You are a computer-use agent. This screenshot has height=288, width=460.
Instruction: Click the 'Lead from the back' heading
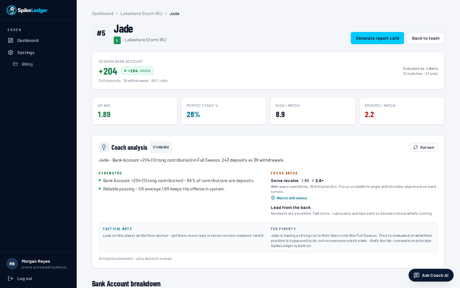coord(291,207)
